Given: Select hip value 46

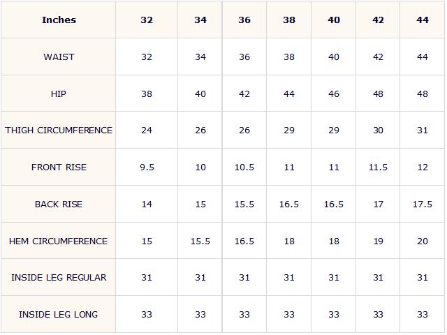Looking at the screenshot, I should click(x=334, y=94).
